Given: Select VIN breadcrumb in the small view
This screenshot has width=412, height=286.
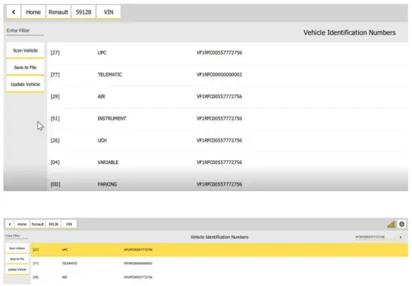Looking at the screenshot, I should [69, 224].
